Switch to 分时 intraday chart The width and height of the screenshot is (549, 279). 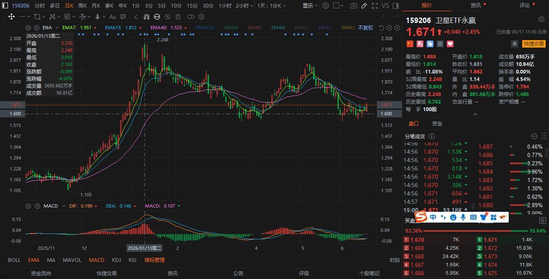(x=39, y=6)
